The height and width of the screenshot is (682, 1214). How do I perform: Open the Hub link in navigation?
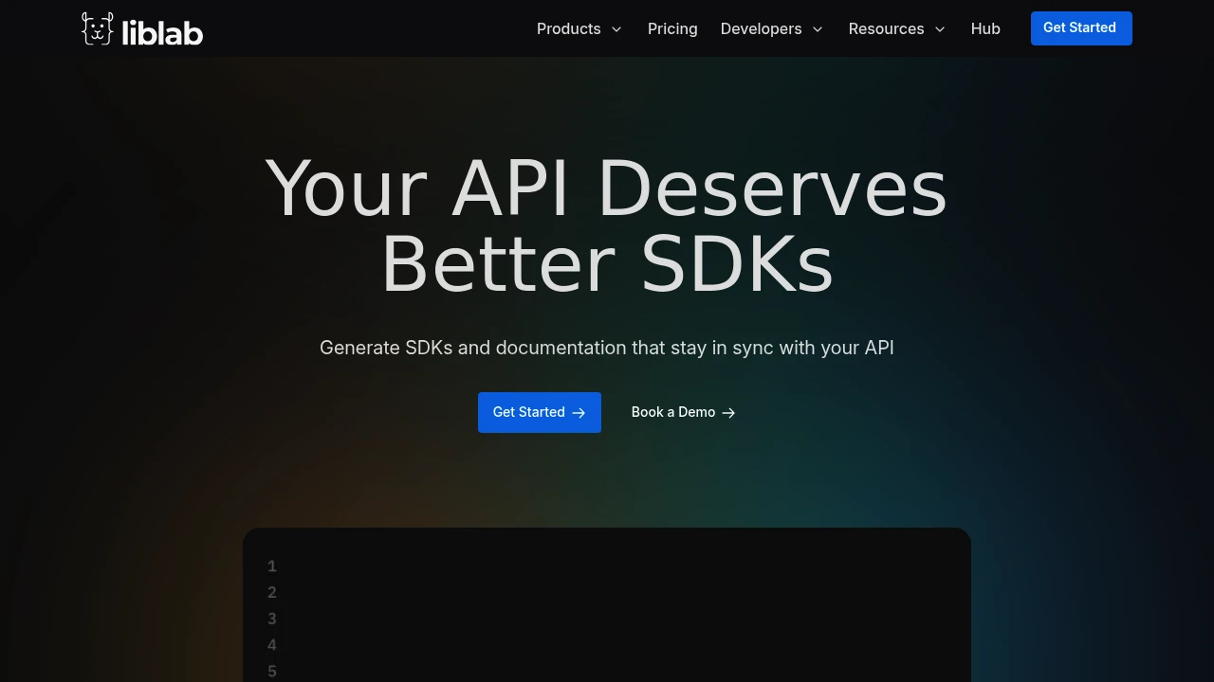click(985, 29)
